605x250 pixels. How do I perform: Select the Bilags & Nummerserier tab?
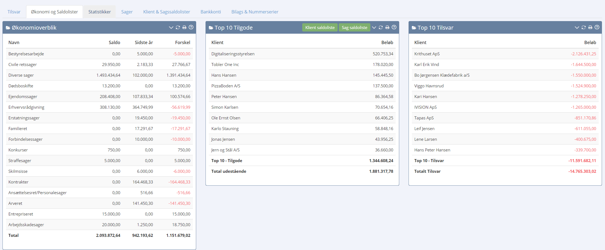tap(255, 12)
